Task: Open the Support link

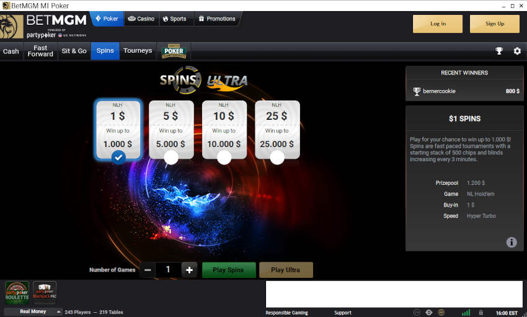Action: tap(343, 313)
